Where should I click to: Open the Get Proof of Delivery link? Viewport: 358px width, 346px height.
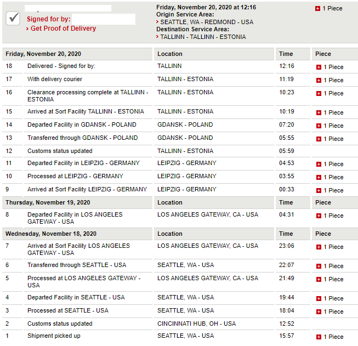tap(63, 29)
